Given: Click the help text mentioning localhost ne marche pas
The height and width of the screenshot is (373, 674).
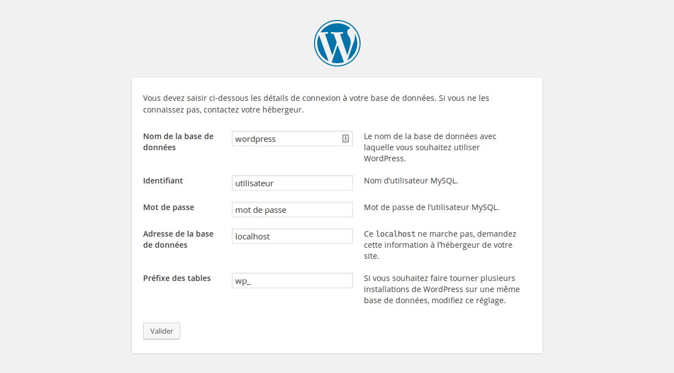Looking at the screenshot, I should point(440,245).
